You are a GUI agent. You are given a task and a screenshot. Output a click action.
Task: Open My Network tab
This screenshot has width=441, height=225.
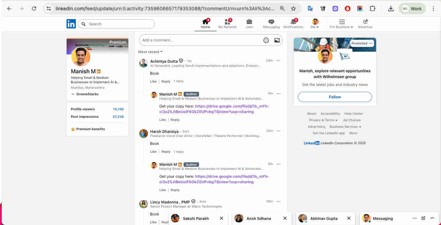click(x=227, y=24)
